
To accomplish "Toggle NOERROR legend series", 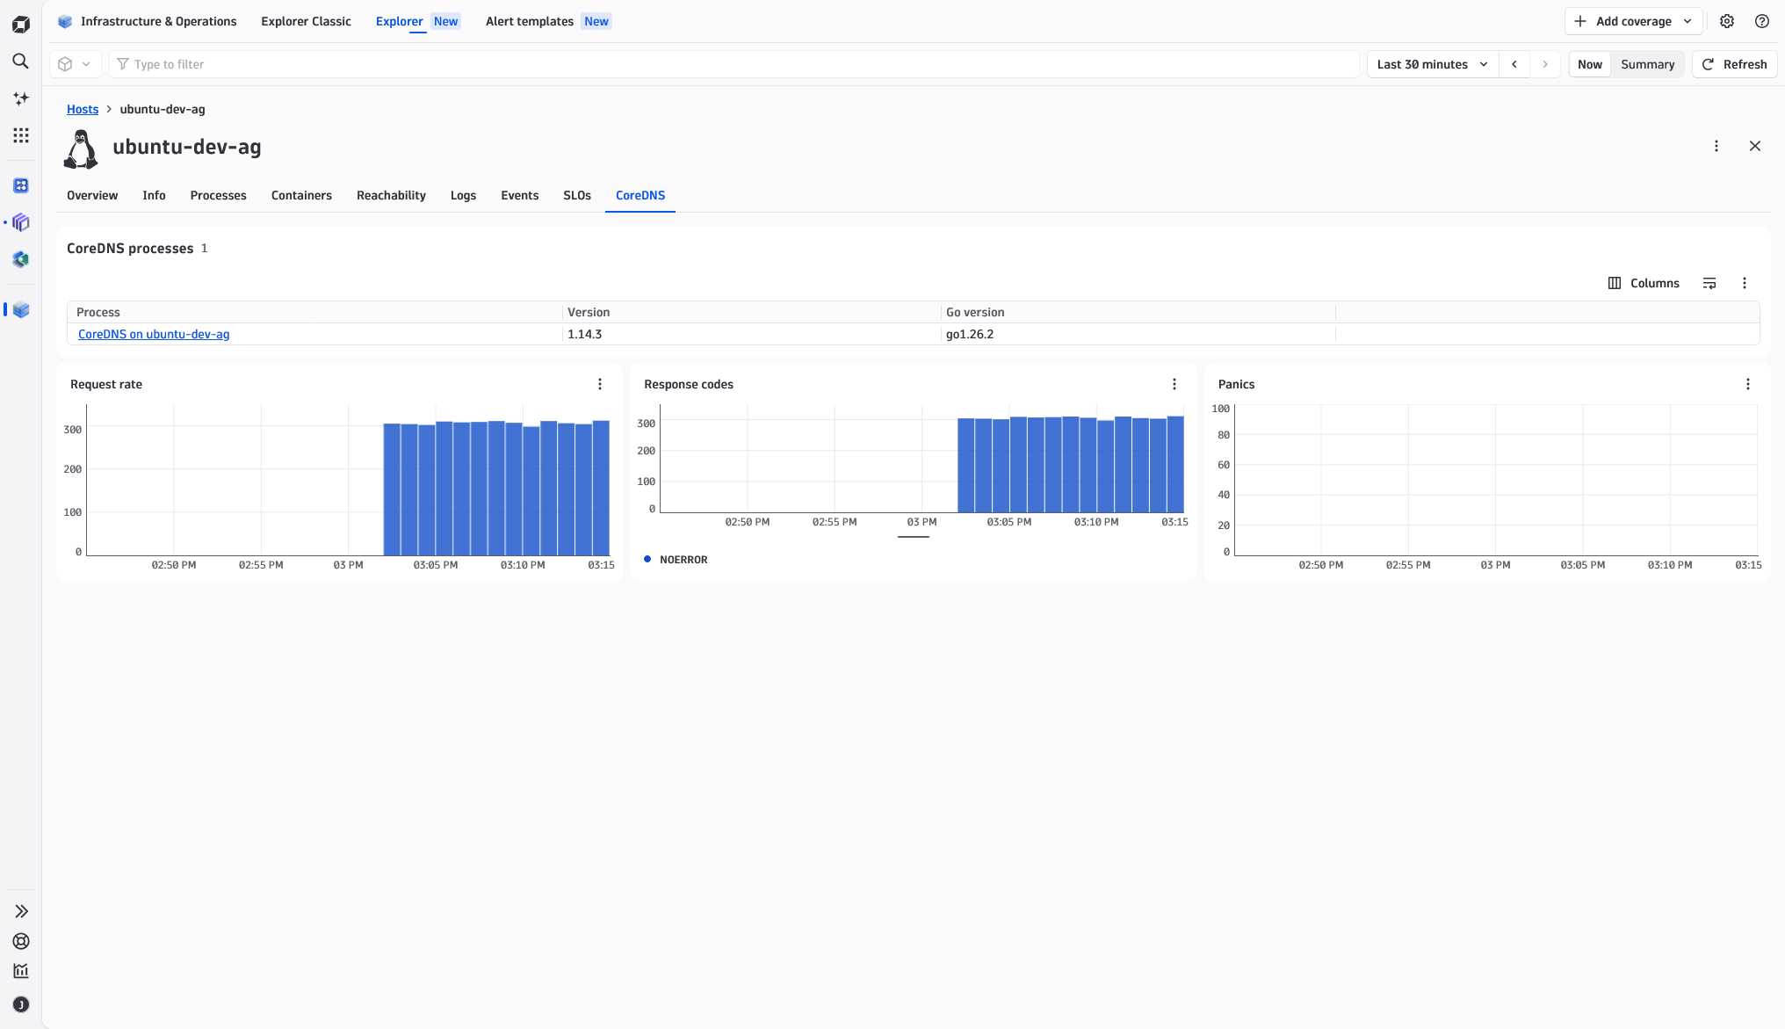I will (676, 560).
